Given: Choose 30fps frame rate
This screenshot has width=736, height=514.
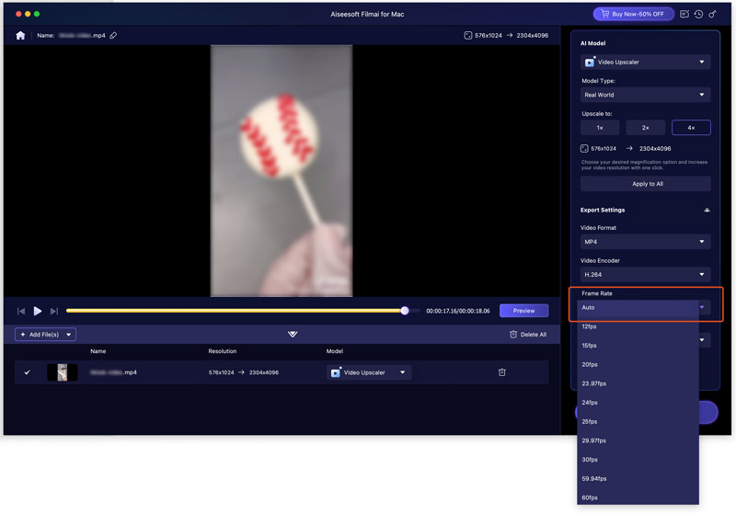Looking at the screenshot, I should click(638, 460).
